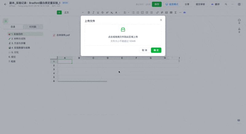This screenshot has width=246, height=134.
Task: Click the upload inbox icon in dialog
Action: tap(123, 30)
